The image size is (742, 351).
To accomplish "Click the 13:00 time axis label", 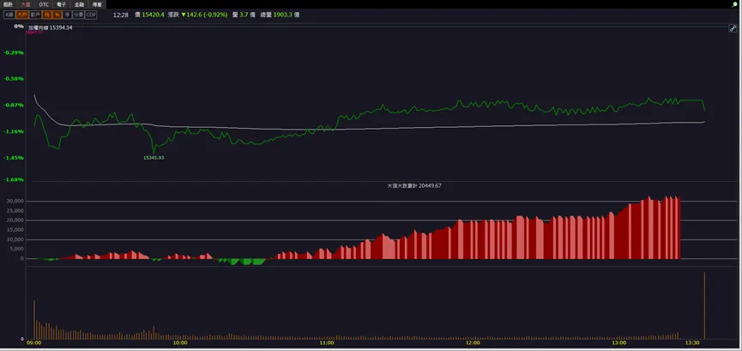I will (x=619, y=343).
